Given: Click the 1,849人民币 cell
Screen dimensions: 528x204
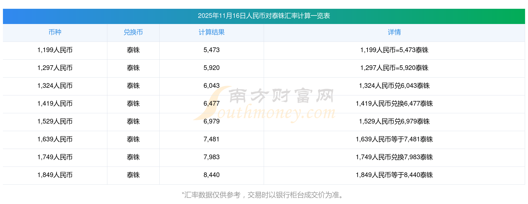Looking at the screenshot, I should 55,175.
